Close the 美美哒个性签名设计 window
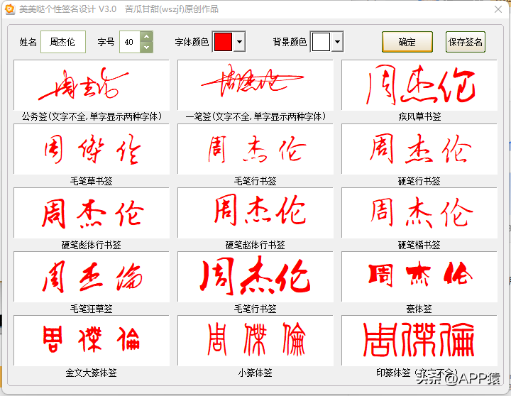The image size is (511, 396). [498, 9]
